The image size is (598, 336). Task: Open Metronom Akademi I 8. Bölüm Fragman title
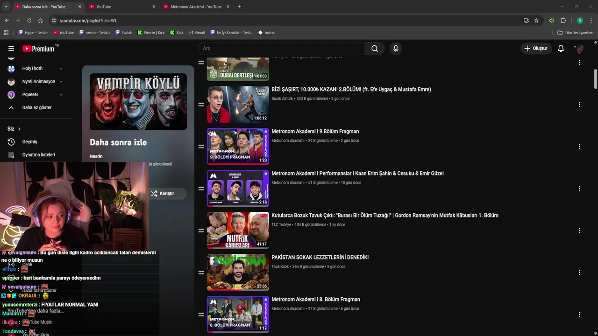pyautogui.click(x=316, y=299)
